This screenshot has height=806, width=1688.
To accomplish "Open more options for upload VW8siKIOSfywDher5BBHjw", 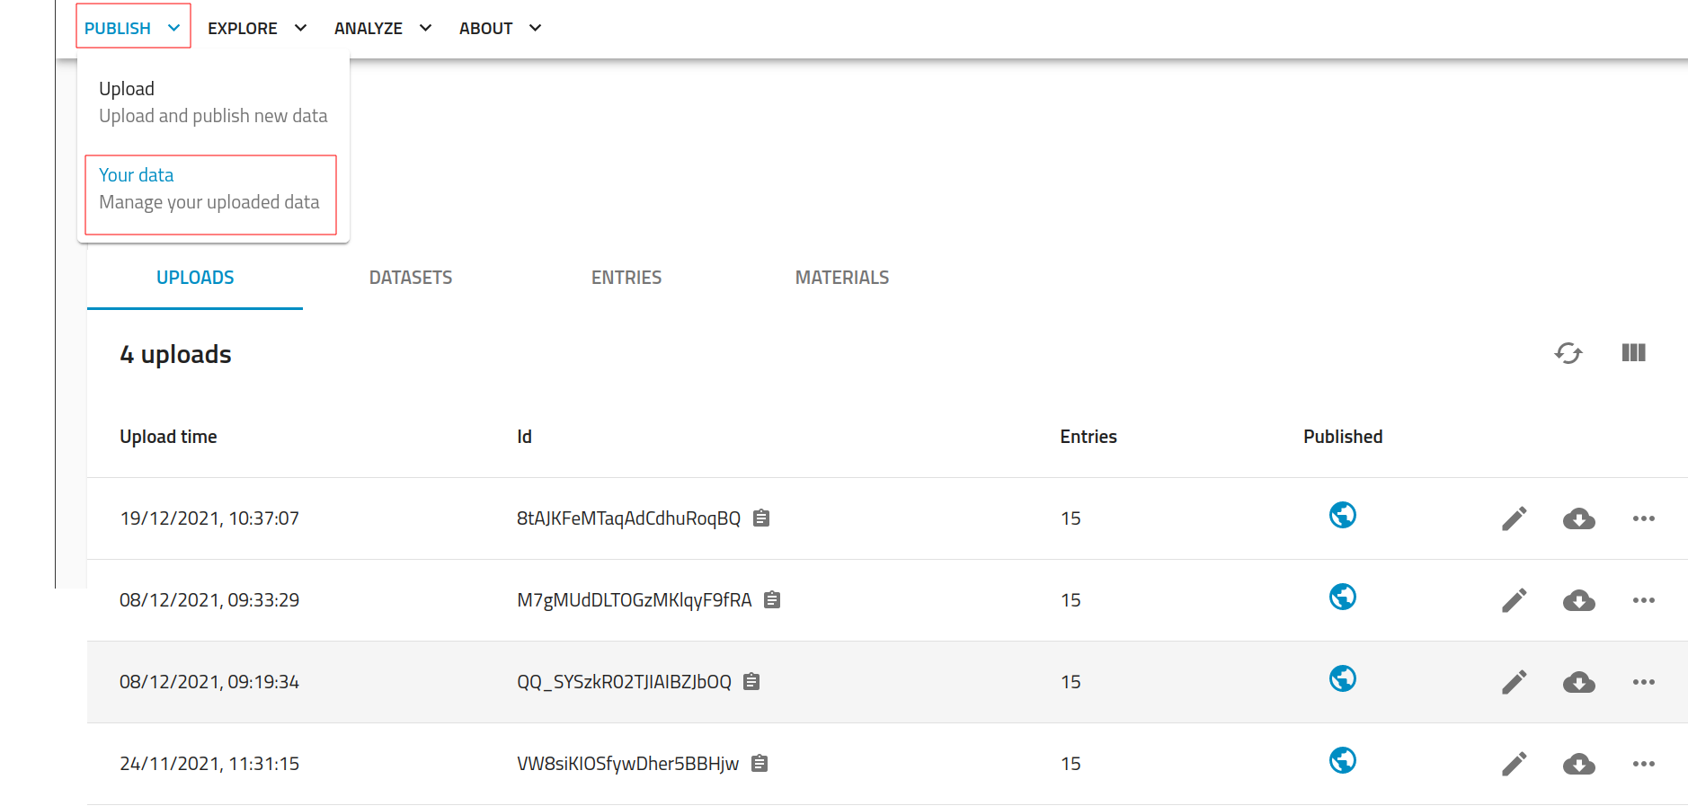I will click(x=1643, y=764).
